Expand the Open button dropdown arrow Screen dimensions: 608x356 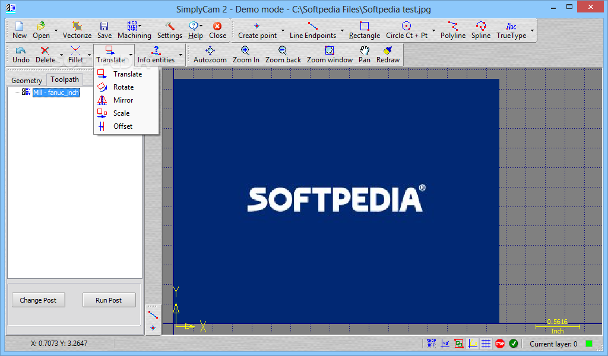coord(56,31)
